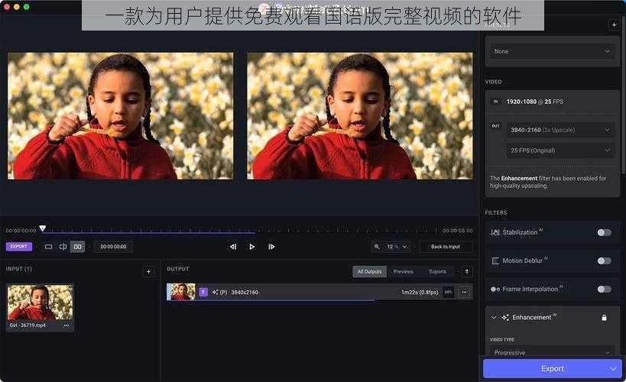The width and height of the screenshot is (626, 382).
Task: Click the output sort order icon
Action: tap(467, 272)
